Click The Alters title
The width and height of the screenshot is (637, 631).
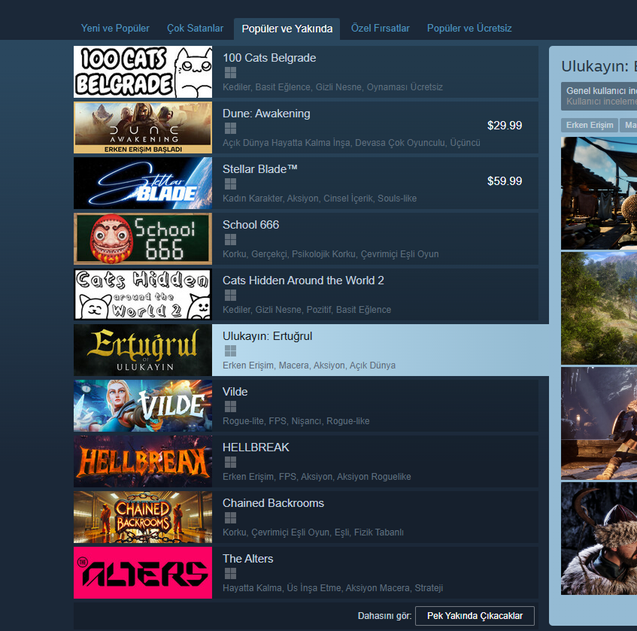[x=248, y=559]
